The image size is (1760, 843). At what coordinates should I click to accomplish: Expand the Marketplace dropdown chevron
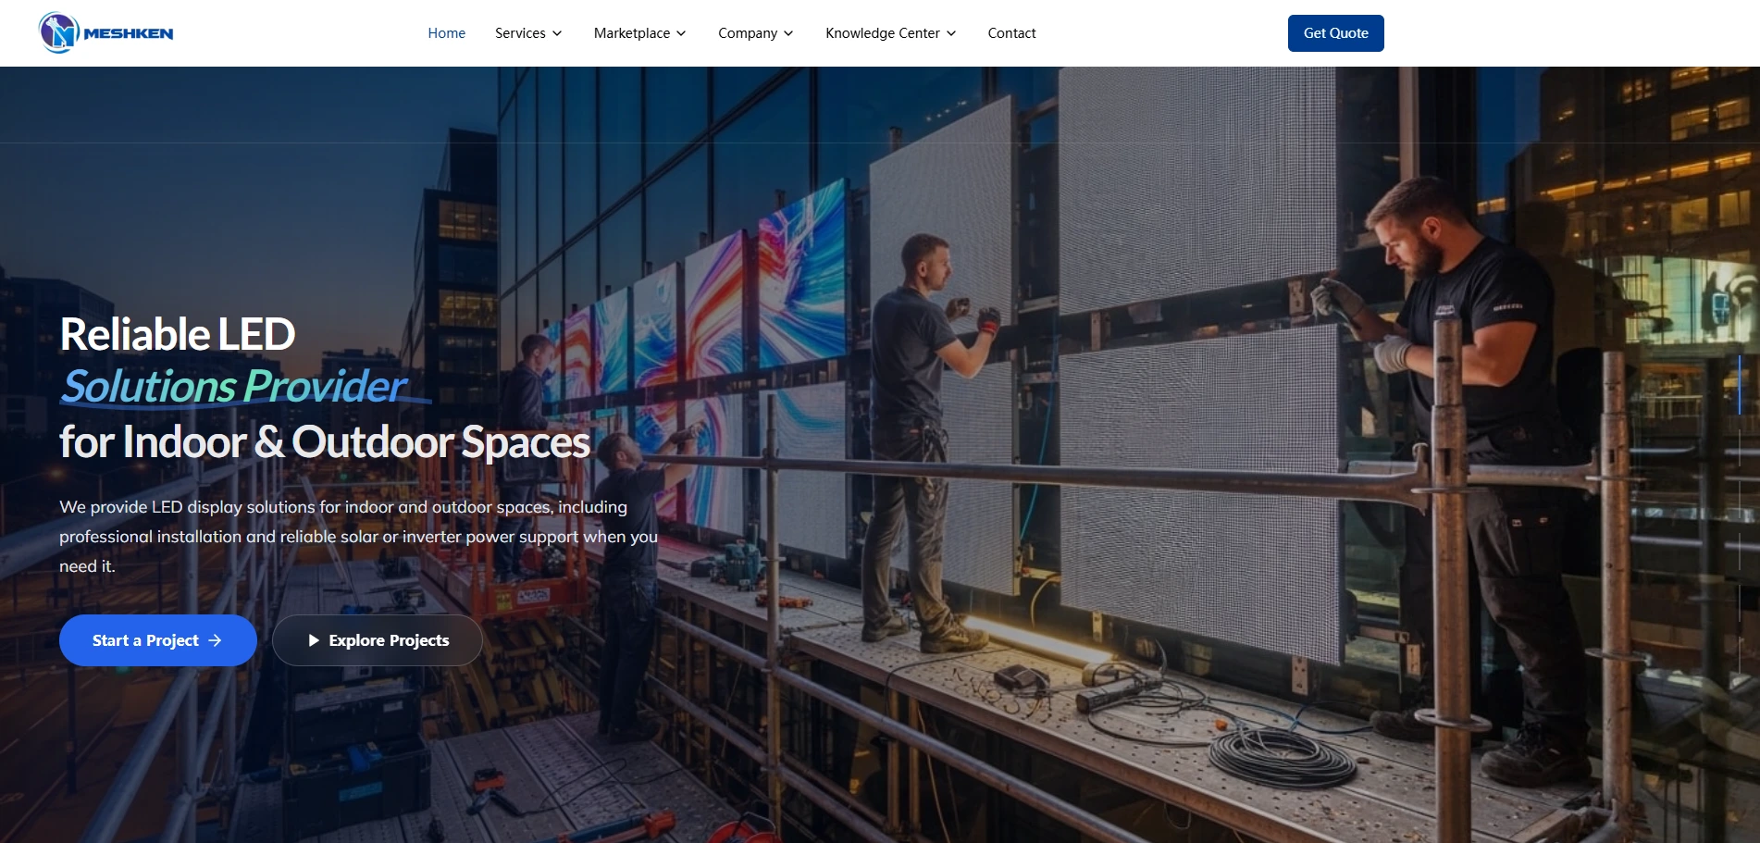[x=681, y=33]
